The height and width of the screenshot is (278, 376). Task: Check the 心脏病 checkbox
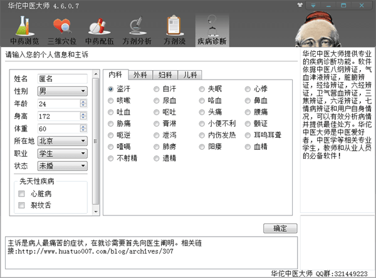pyautogui.click(x=22, y=194)
